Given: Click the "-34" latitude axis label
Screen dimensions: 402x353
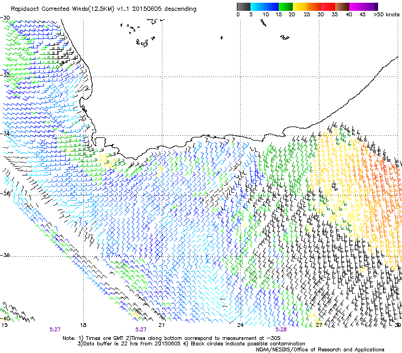Looking at the screenshot, I should (x=5, y=134).
